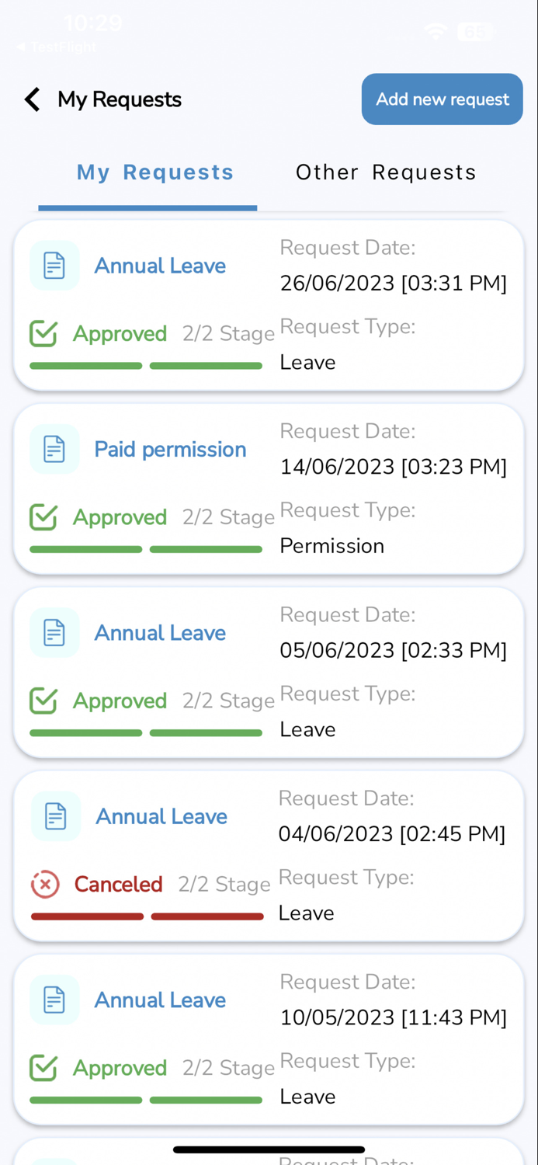Click document icon next to Paid permission
This screenshot has height=1165, width=538.
click(x=54, y=449)
